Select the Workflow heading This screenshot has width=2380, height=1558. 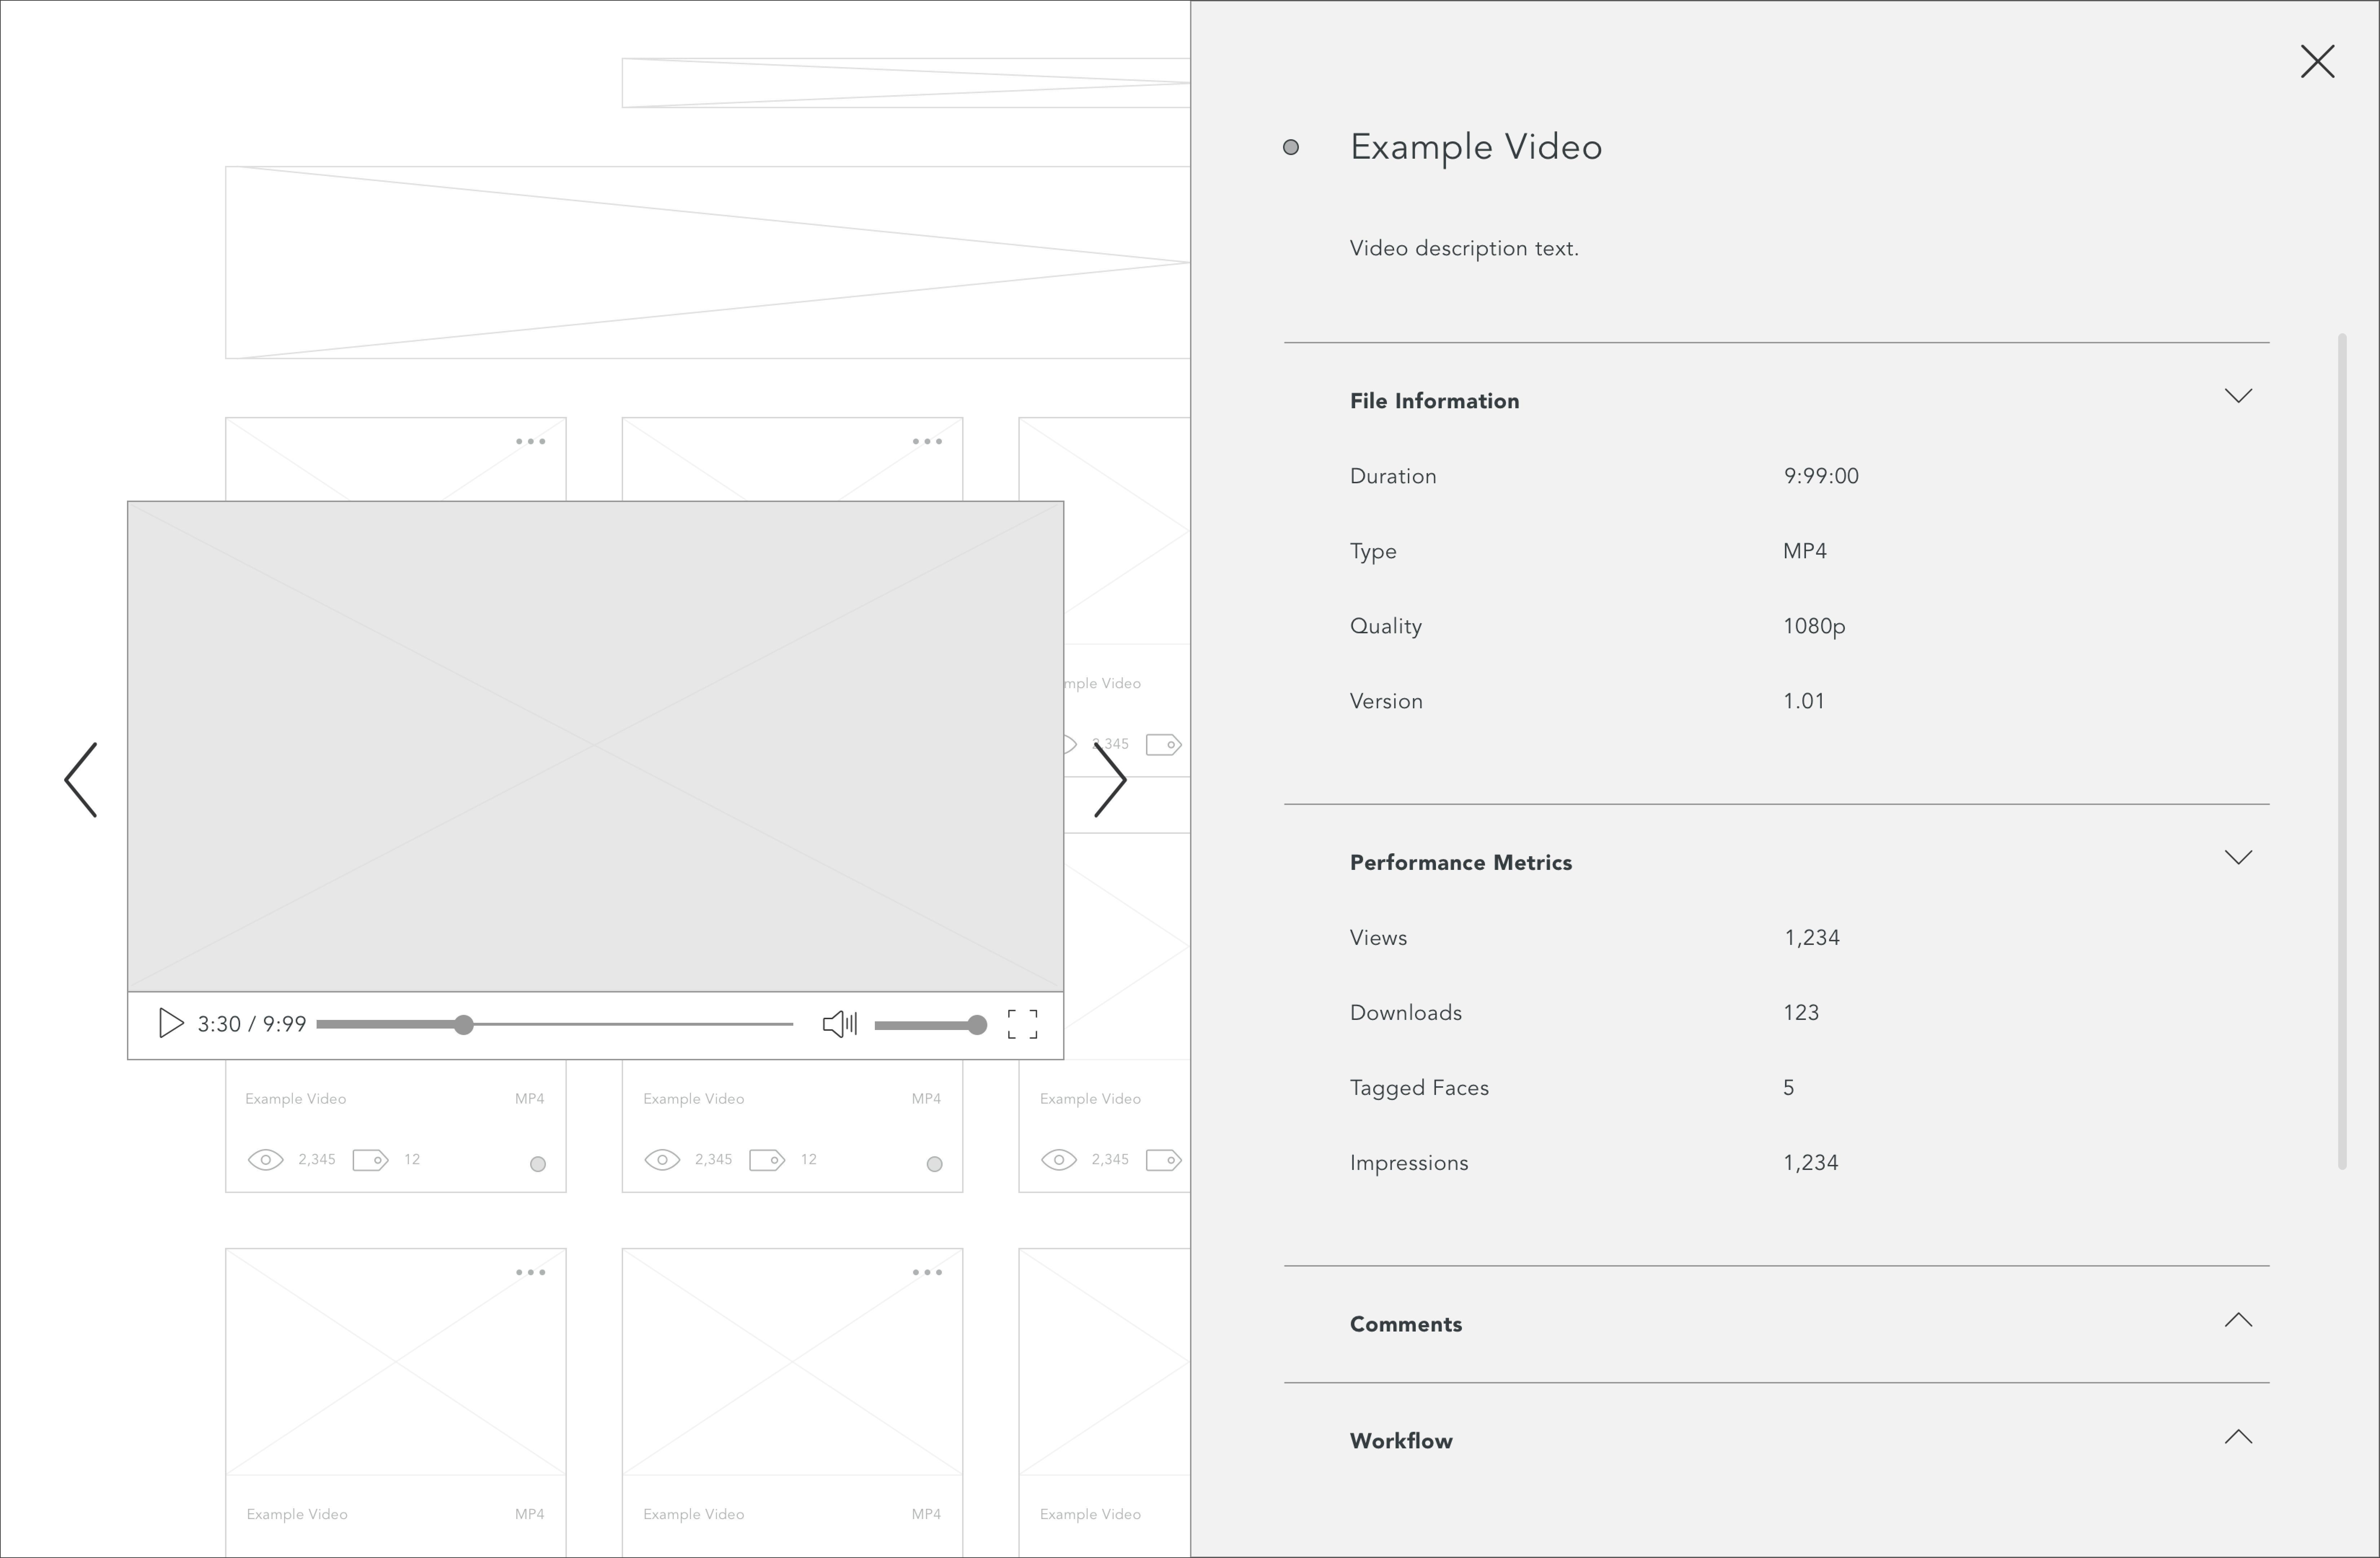(1401, 1441)
